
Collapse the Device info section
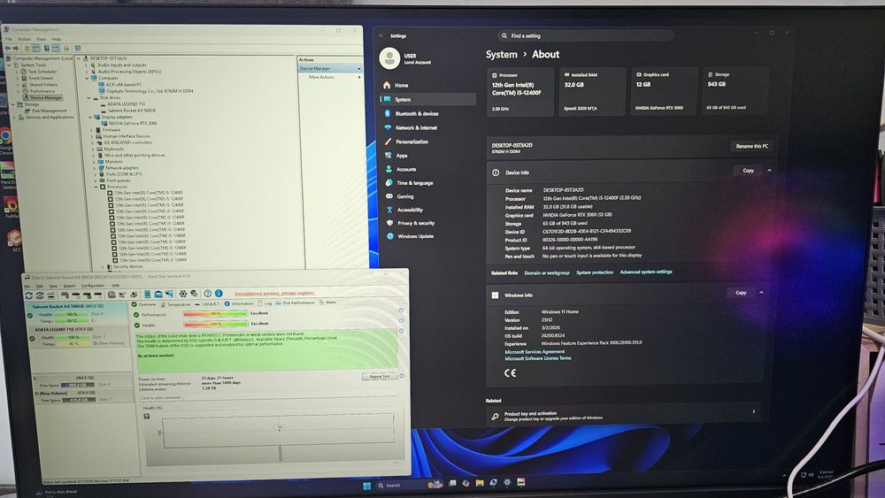pos(769,171)
